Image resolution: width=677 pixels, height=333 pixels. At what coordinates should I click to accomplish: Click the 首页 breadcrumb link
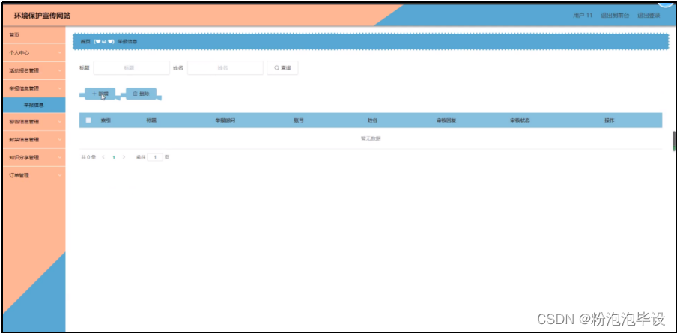point(85,41)
